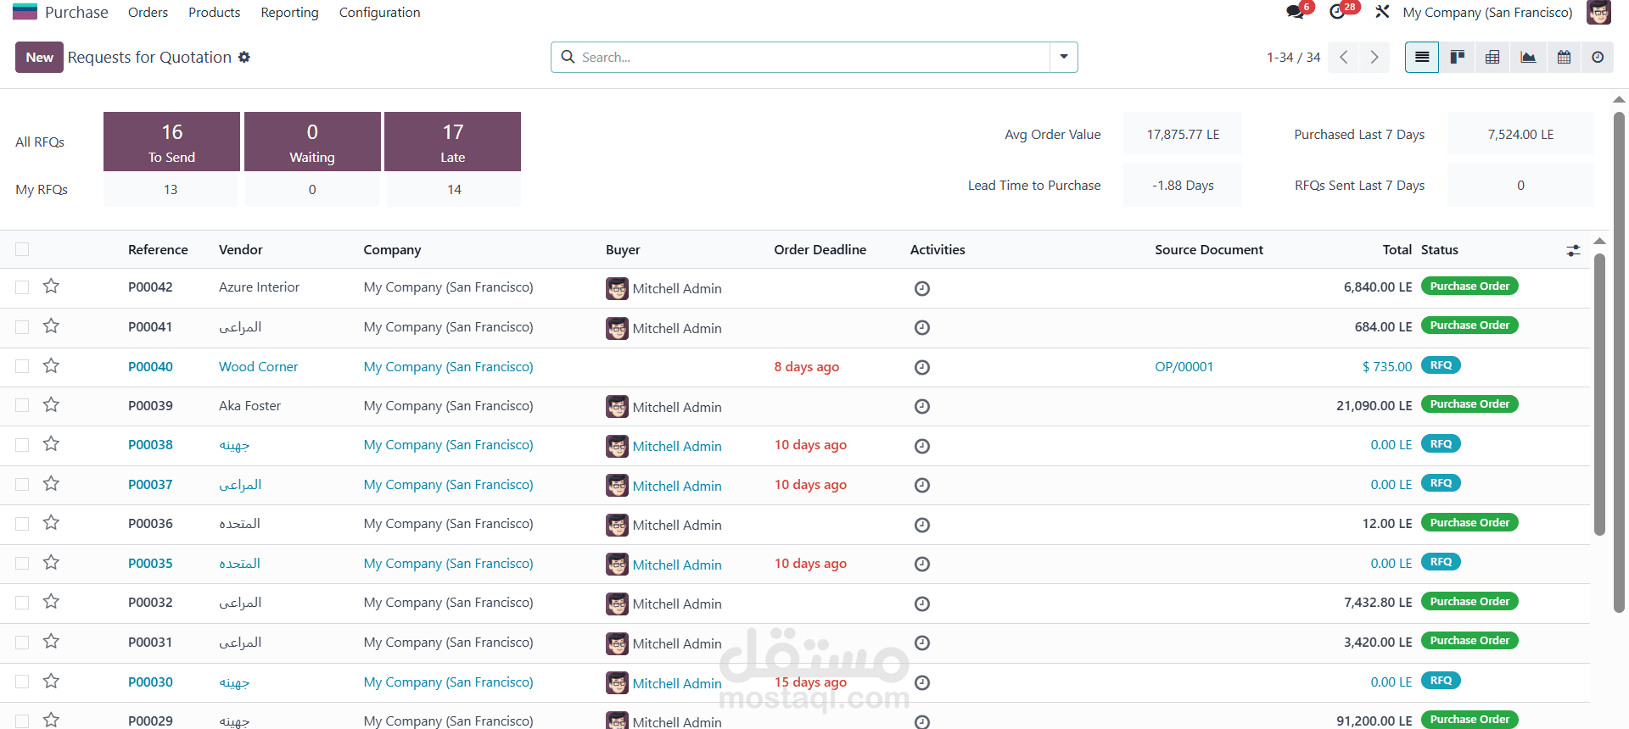Open activity clock for P00037
This screenshot has height=729, width=1629.
(922, 485)
